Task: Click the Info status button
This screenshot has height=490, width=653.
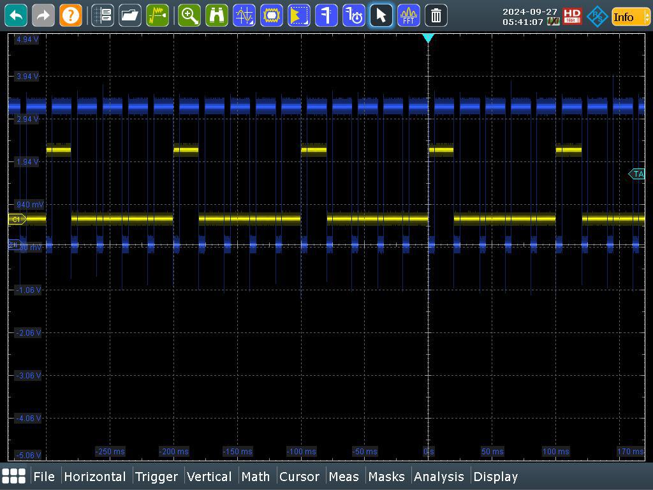Action: tap(627, 17)
